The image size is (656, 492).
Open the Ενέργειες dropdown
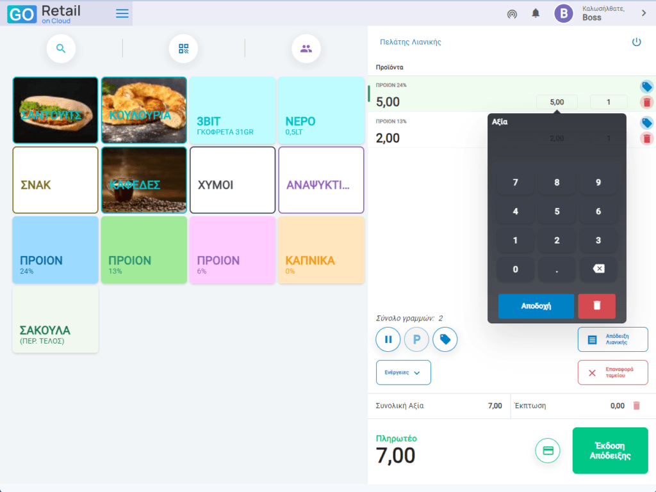pyautogui.click(x=404, y=372)
